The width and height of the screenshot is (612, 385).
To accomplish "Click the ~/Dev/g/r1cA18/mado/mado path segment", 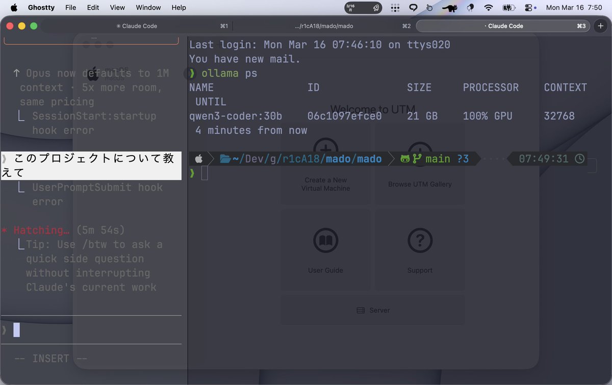I will point(301,159).
